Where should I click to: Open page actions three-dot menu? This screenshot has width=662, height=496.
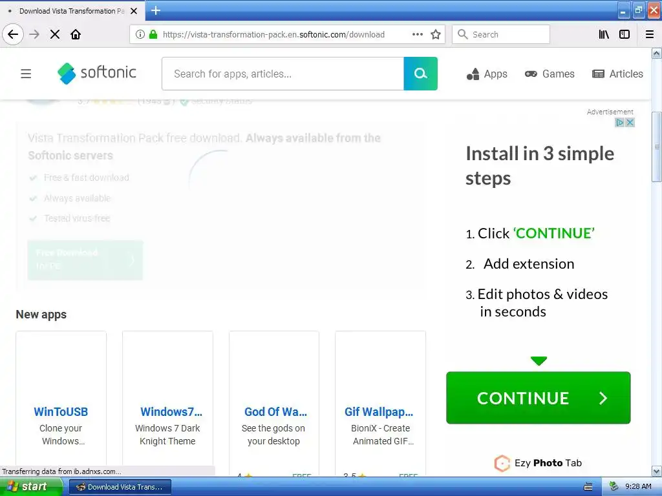pos(418,34)
